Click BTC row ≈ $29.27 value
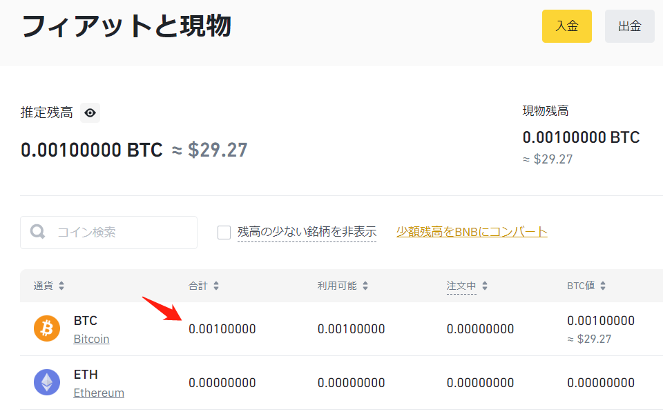Viewport: 663px width, 414px height. (x=589, y=339)
